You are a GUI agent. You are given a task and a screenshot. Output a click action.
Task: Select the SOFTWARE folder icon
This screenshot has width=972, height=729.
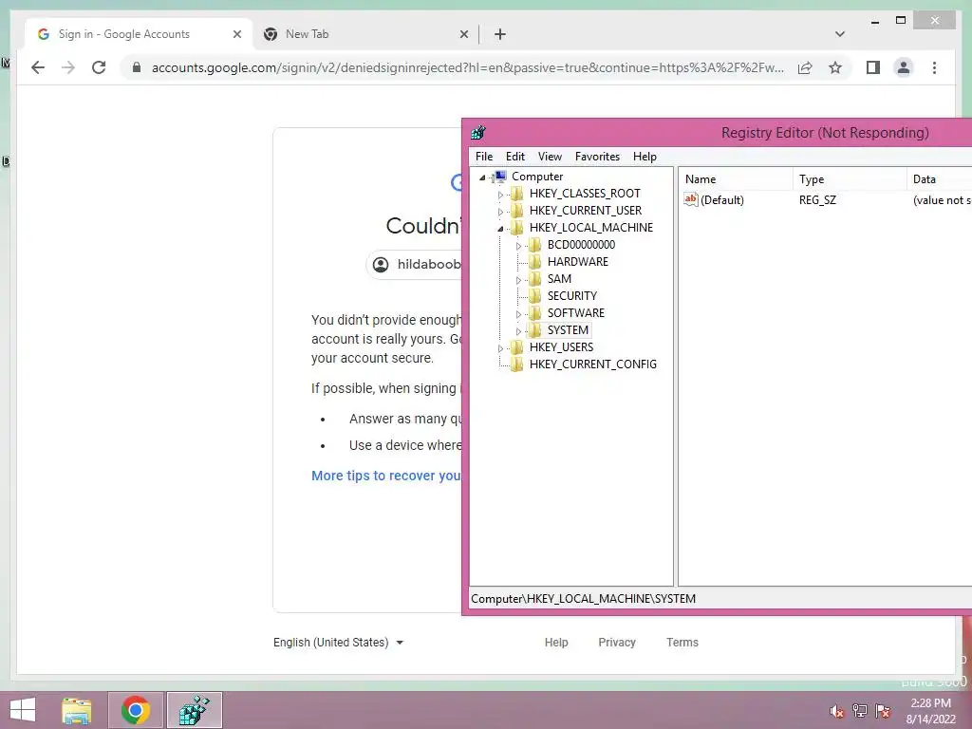(x=534, y=313)
